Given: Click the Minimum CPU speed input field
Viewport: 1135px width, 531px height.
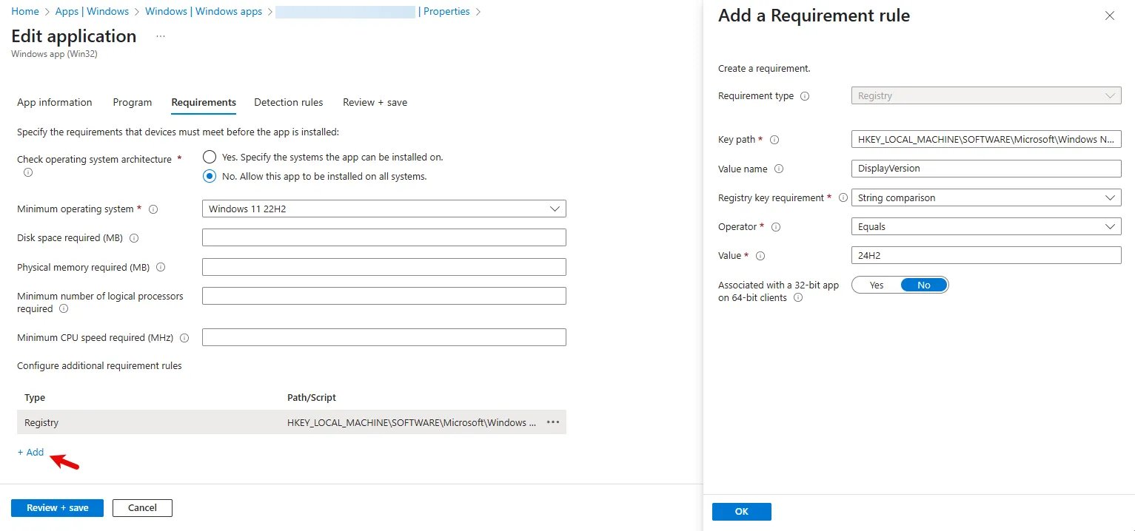Looking at the screenshot, I should coord(384,337).
